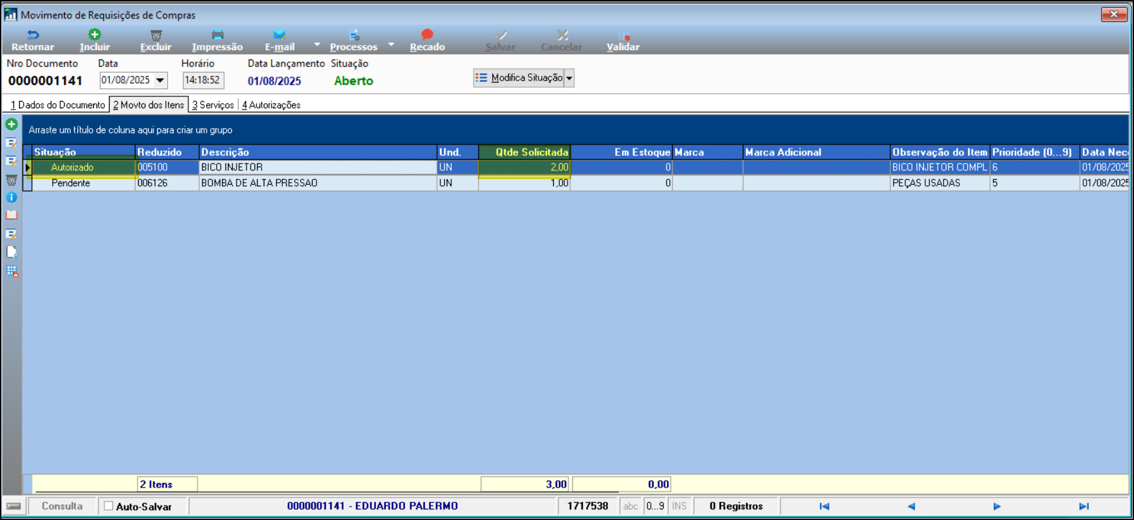Open the Data date picker dropdown arrow
Image resolution: width=1134 pixels, height=520 pixels.
click(x=160, y=81)
